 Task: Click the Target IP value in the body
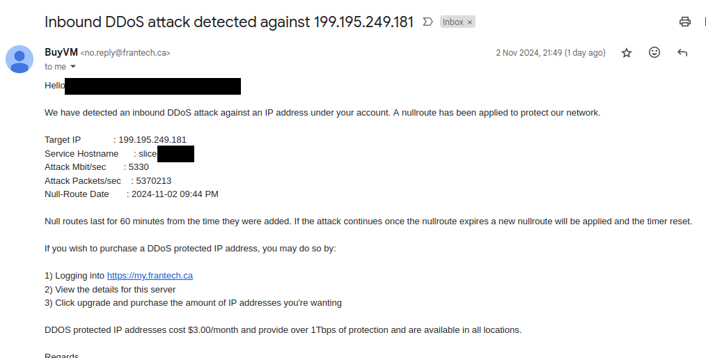click(152, 139)
